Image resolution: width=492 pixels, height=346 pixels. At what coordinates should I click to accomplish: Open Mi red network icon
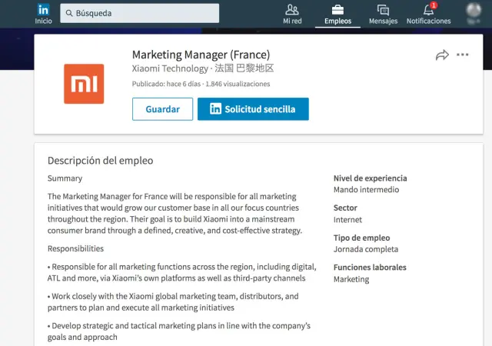(x=292, y=10)
